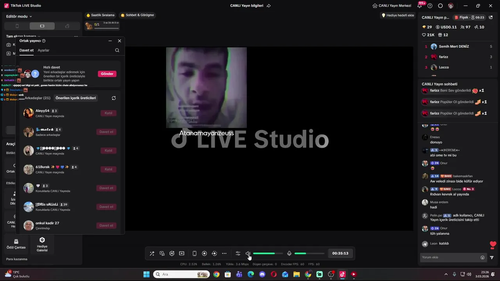Close the Ortak yayıncı panel

(120, 41)
